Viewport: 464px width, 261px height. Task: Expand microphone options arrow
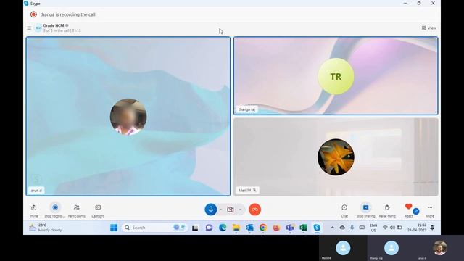coord(220,210)
